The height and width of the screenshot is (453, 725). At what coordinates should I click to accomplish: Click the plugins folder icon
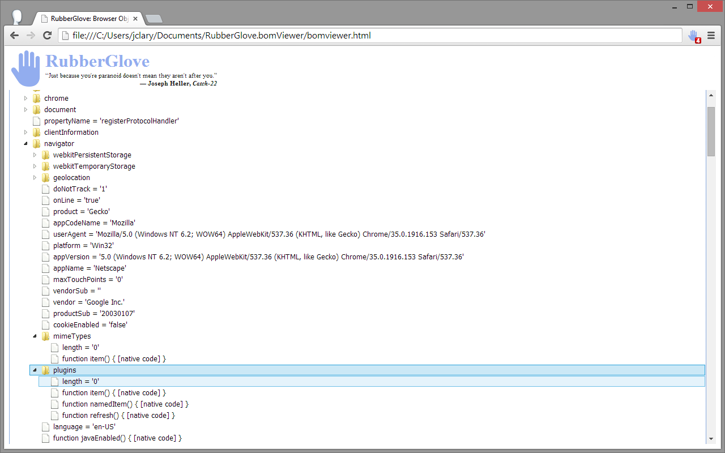46,370
